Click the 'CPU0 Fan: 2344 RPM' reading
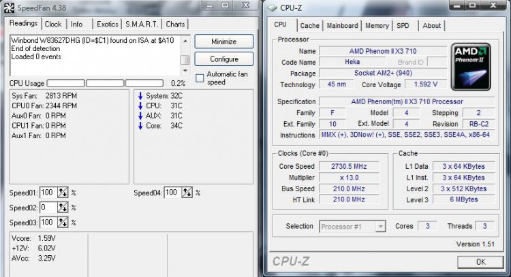511x277 pixels. click(x=44, y=105)
